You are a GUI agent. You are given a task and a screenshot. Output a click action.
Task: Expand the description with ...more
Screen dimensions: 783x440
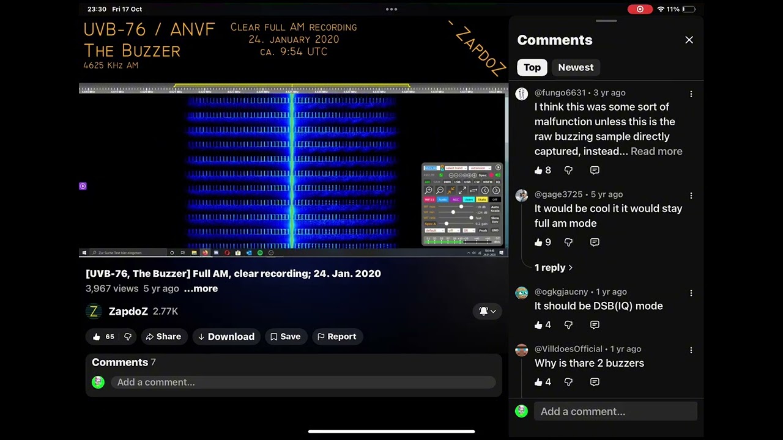click(x=201, y=288)
